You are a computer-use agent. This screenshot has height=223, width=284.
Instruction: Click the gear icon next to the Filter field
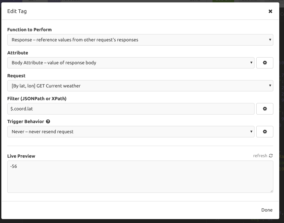point(265,109)
